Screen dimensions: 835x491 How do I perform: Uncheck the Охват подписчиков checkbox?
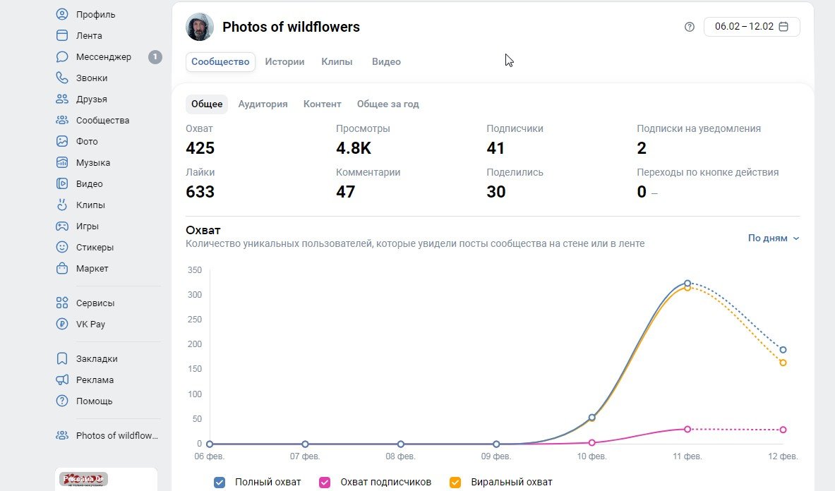coord(325,483)
